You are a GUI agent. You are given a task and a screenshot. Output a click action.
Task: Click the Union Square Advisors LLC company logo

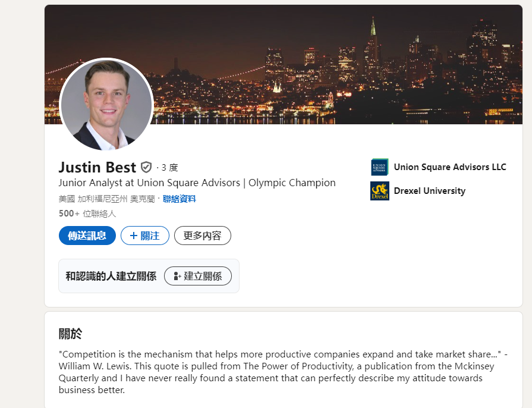coord(380,167)
